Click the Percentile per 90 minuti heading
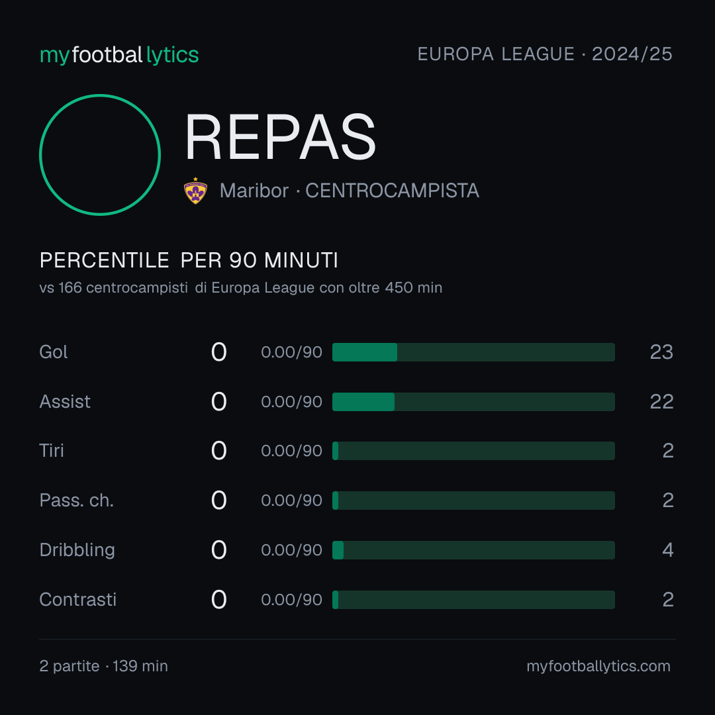The height and width of the screenshot is (715, 715). click(189, 260)
